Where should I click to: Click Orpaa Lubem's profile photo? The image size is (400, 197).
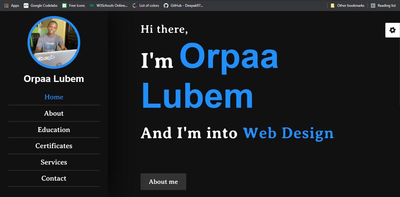coord(54,42)
